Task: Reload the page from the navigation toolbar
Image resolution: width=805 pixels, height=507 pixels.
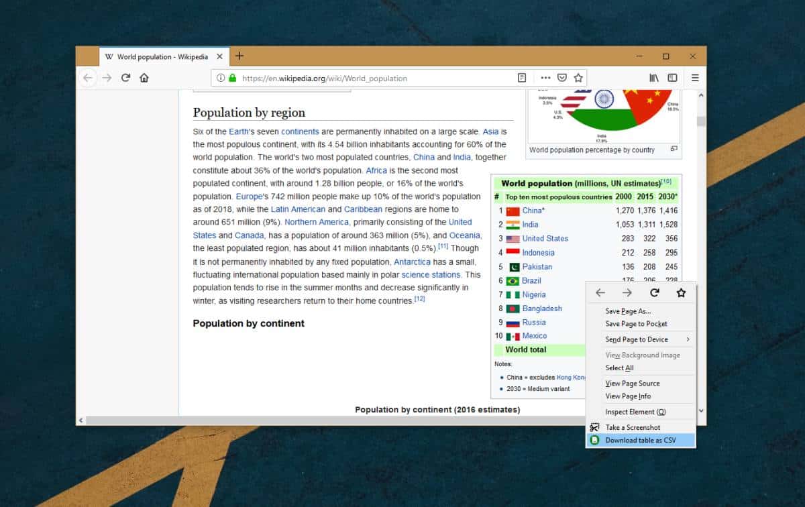Action: 125,78
